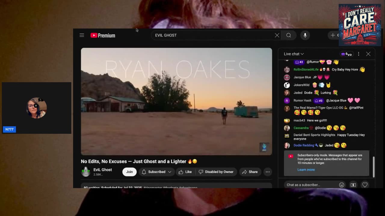Open RollinStoned4Life chat username
Screen dimensions: 385x216
306,70
